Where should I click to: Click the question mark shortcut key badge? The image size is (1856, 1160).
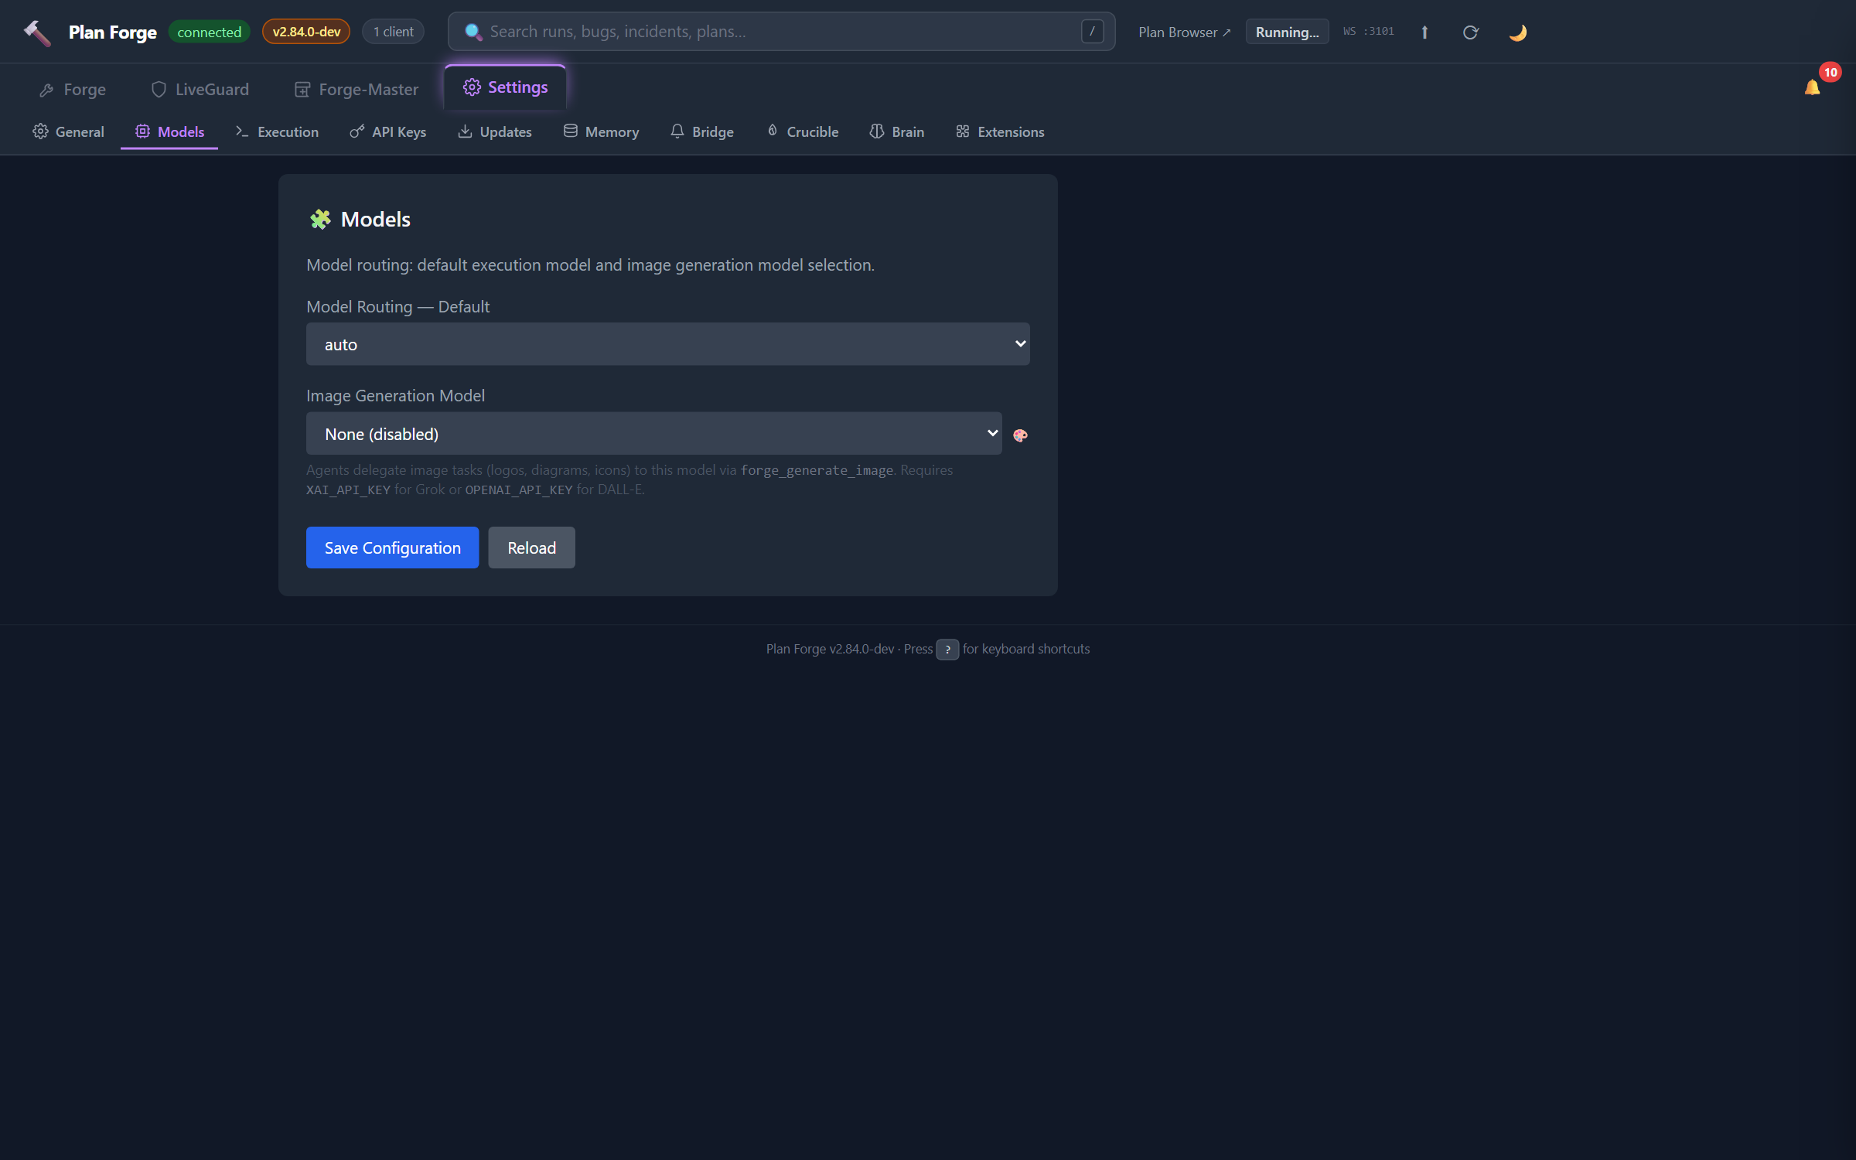point(947,650)
